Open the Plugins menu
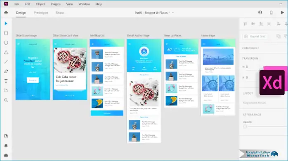Viewport: 288px width, 161px height. coord(55,4)
